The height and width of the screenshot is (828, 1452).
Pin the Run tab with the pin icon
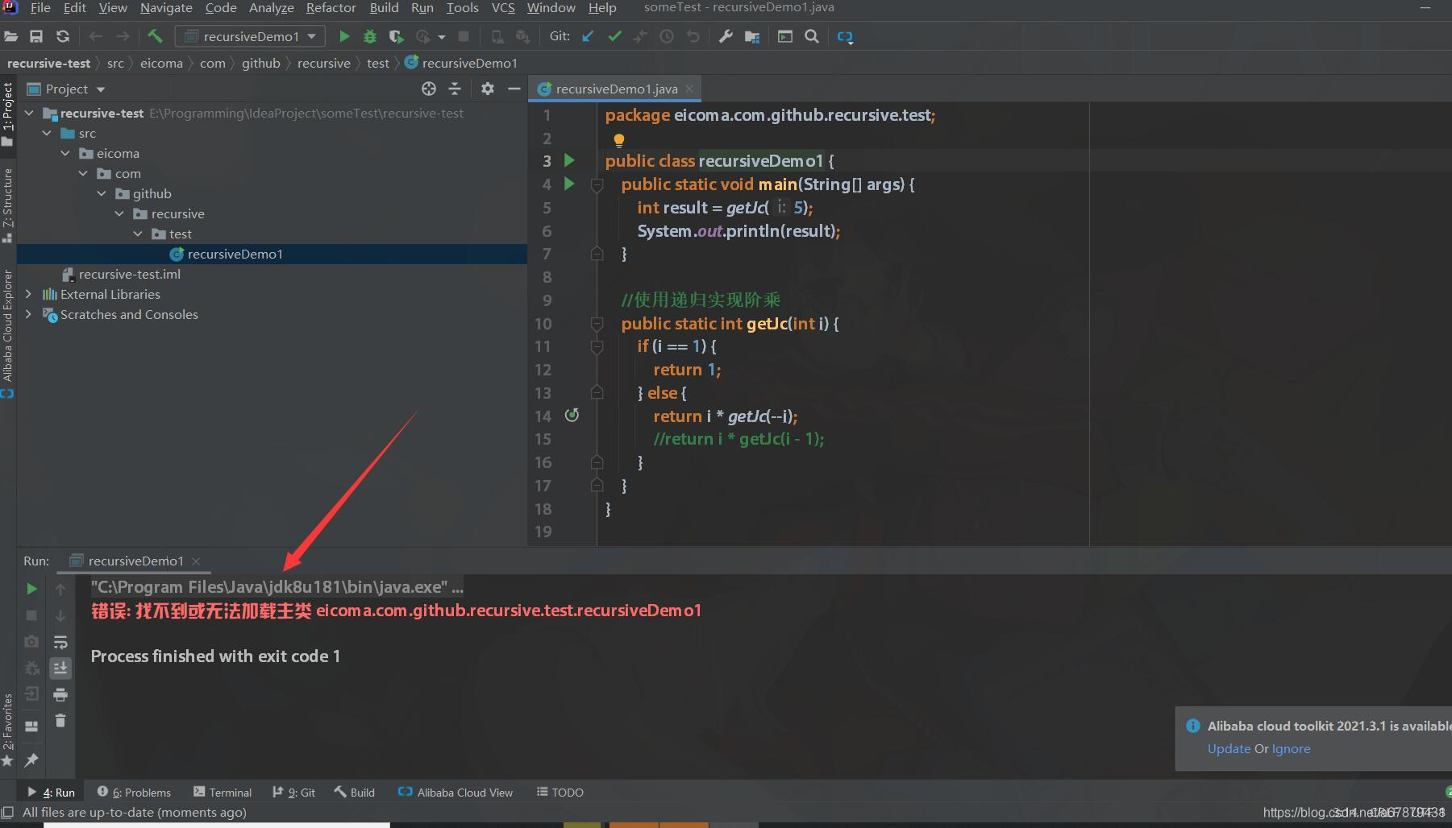(x=31, y=760)
